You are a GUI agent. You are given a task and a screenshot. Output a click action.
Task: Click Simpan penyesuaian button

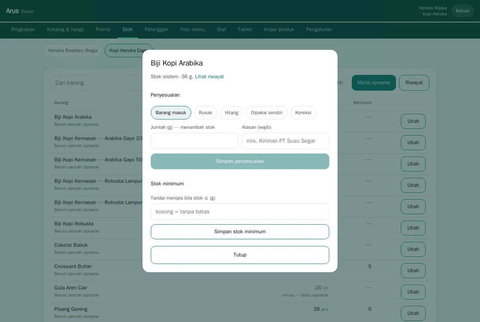240,161
